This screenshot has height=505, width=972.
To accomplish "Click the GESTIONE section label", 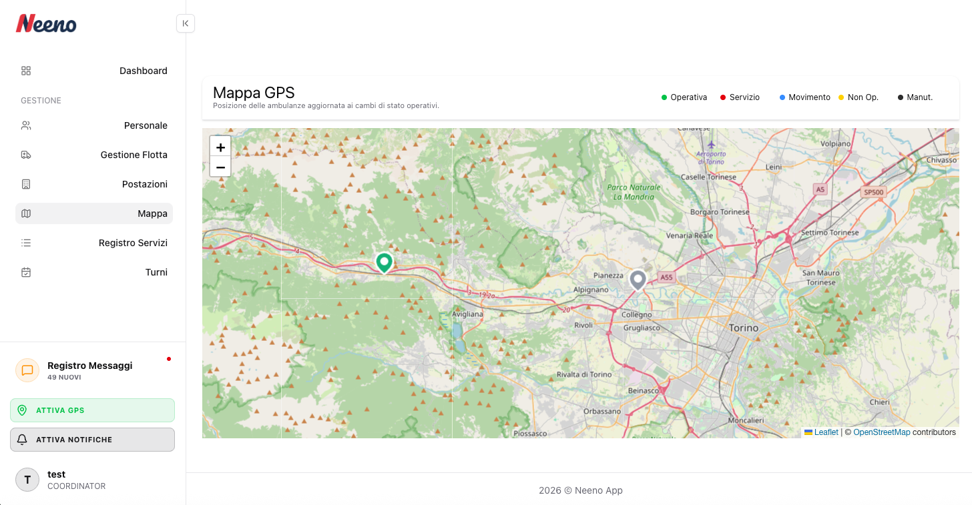I will (41, 101).
